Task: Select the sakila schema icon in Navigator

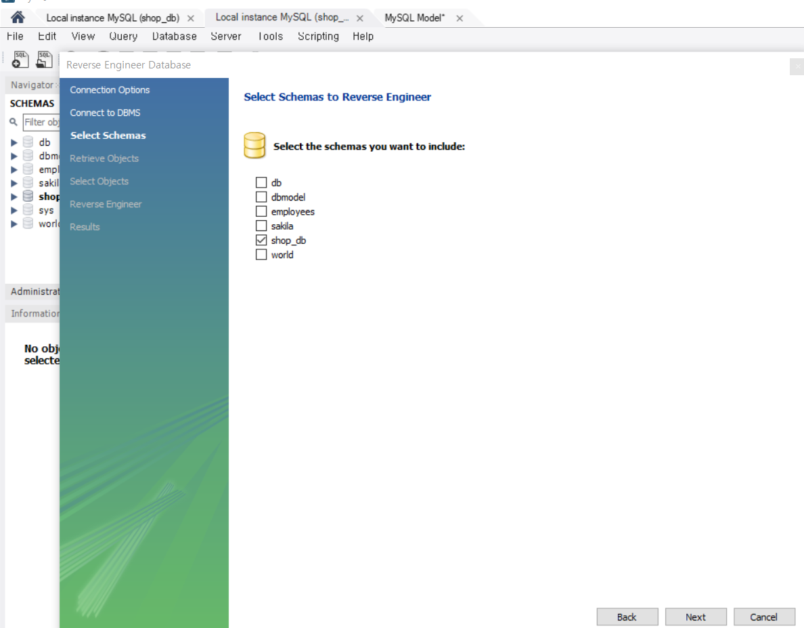Action: click(x=28, y=183)
